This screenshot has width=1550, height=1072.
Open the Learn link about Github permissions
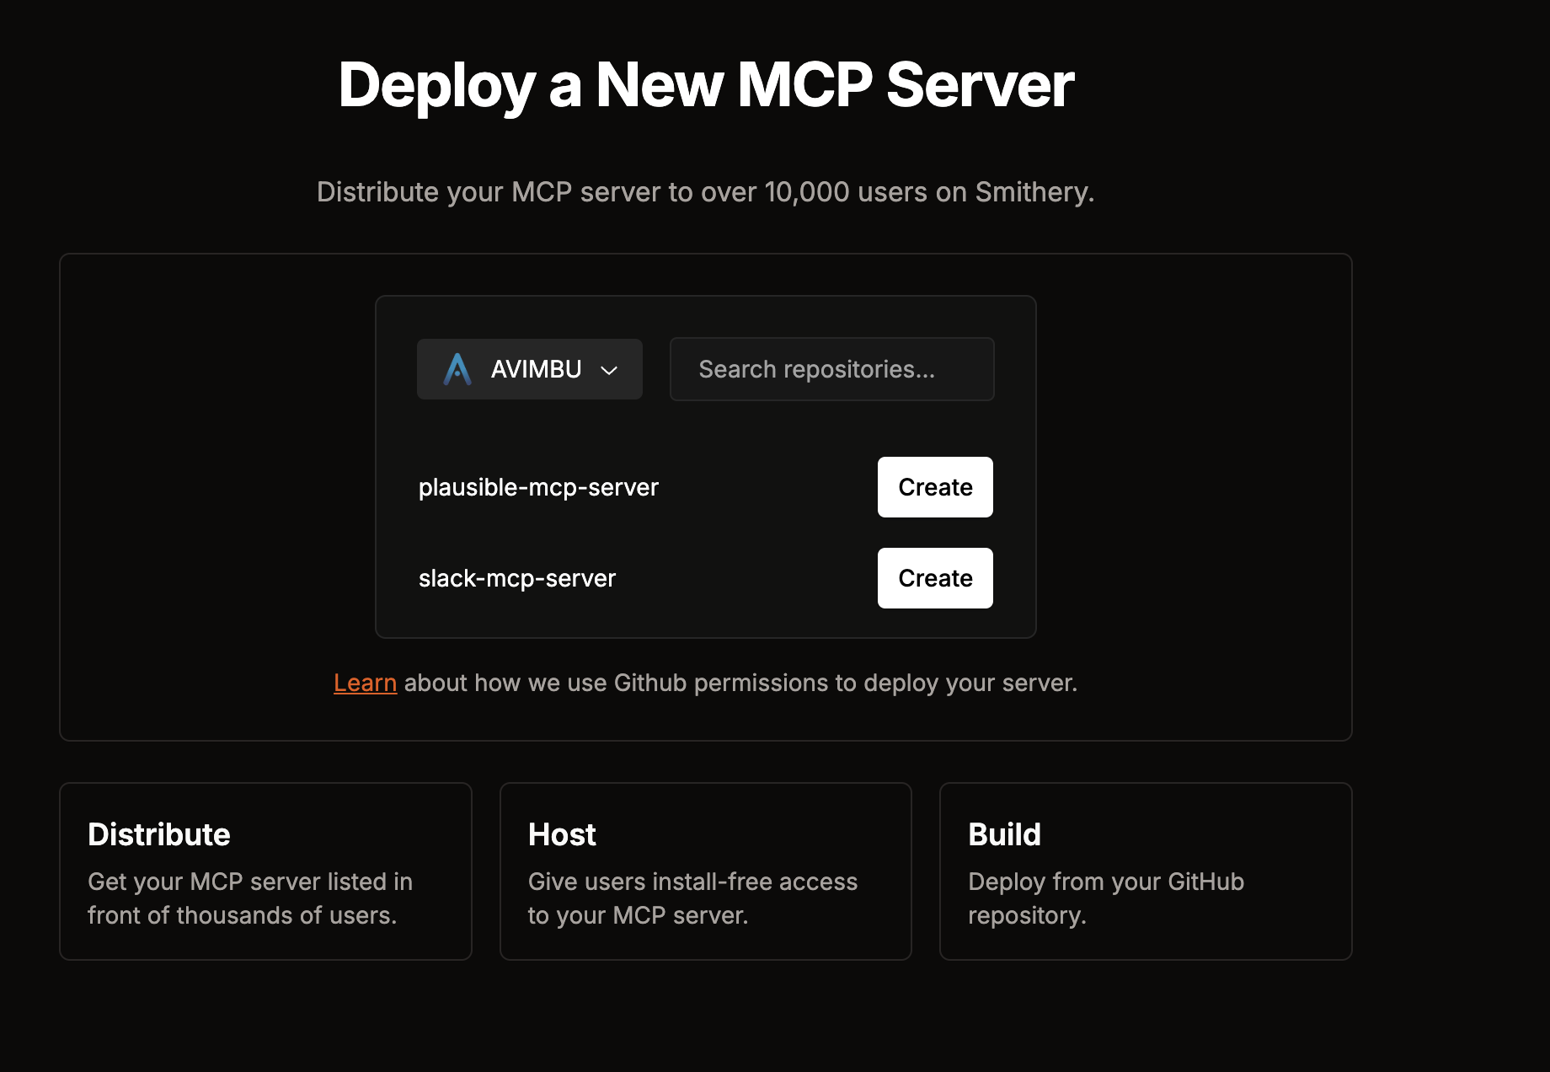pyautogui.click(x=365, y=683)
